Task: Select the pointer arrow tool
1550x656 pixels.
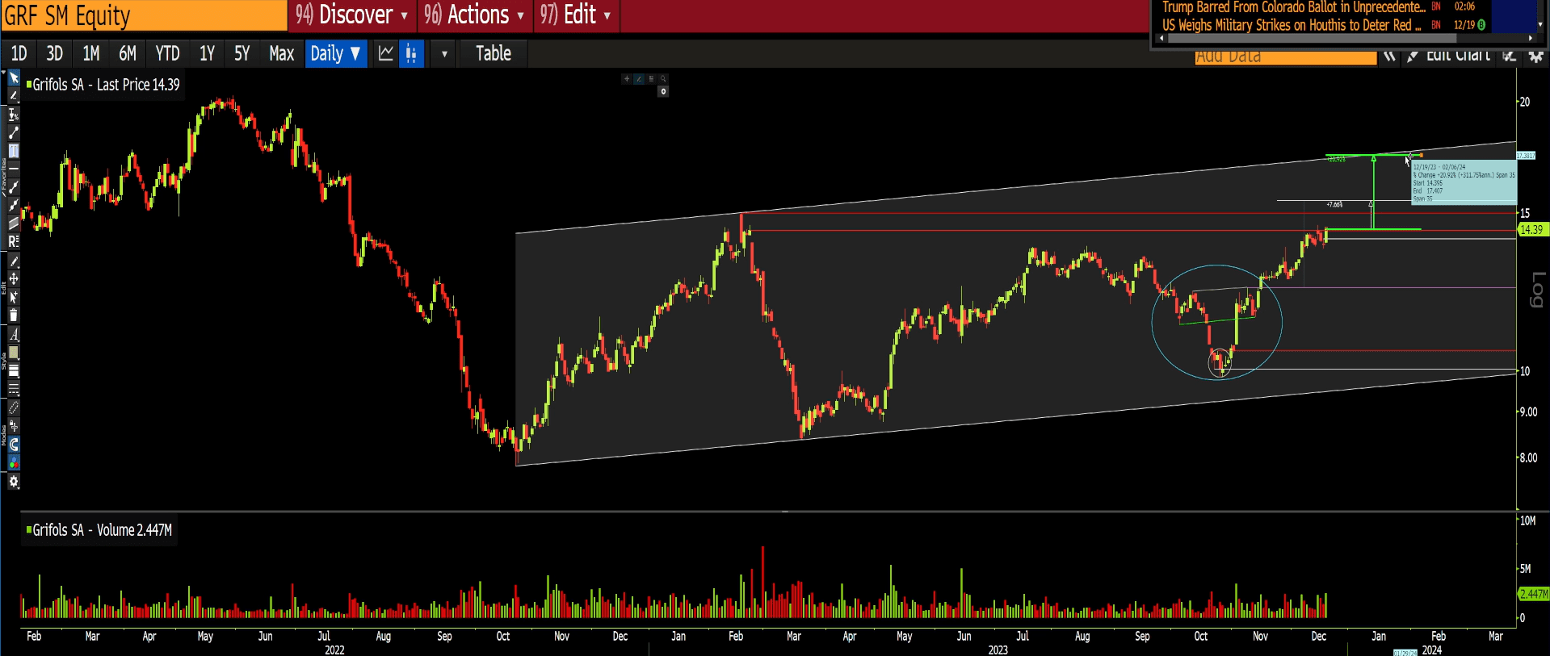Action: tap(14, 78)
